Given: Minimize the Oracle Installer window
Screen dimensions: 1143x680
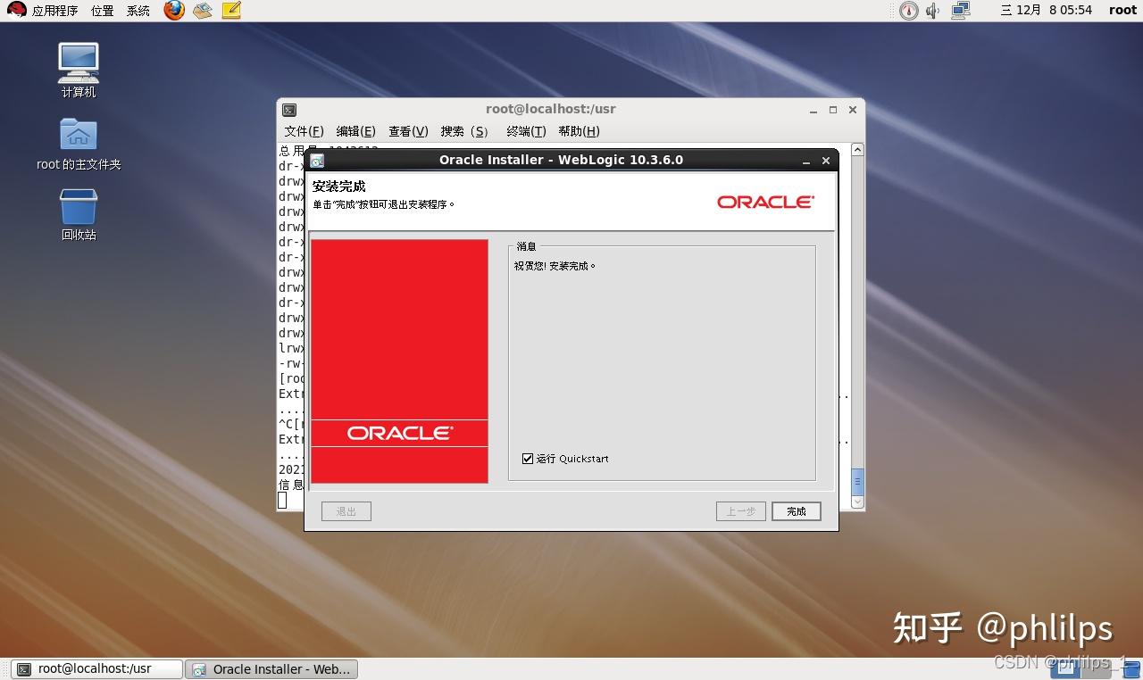Looking at the screenshot, I should [806, 161].
